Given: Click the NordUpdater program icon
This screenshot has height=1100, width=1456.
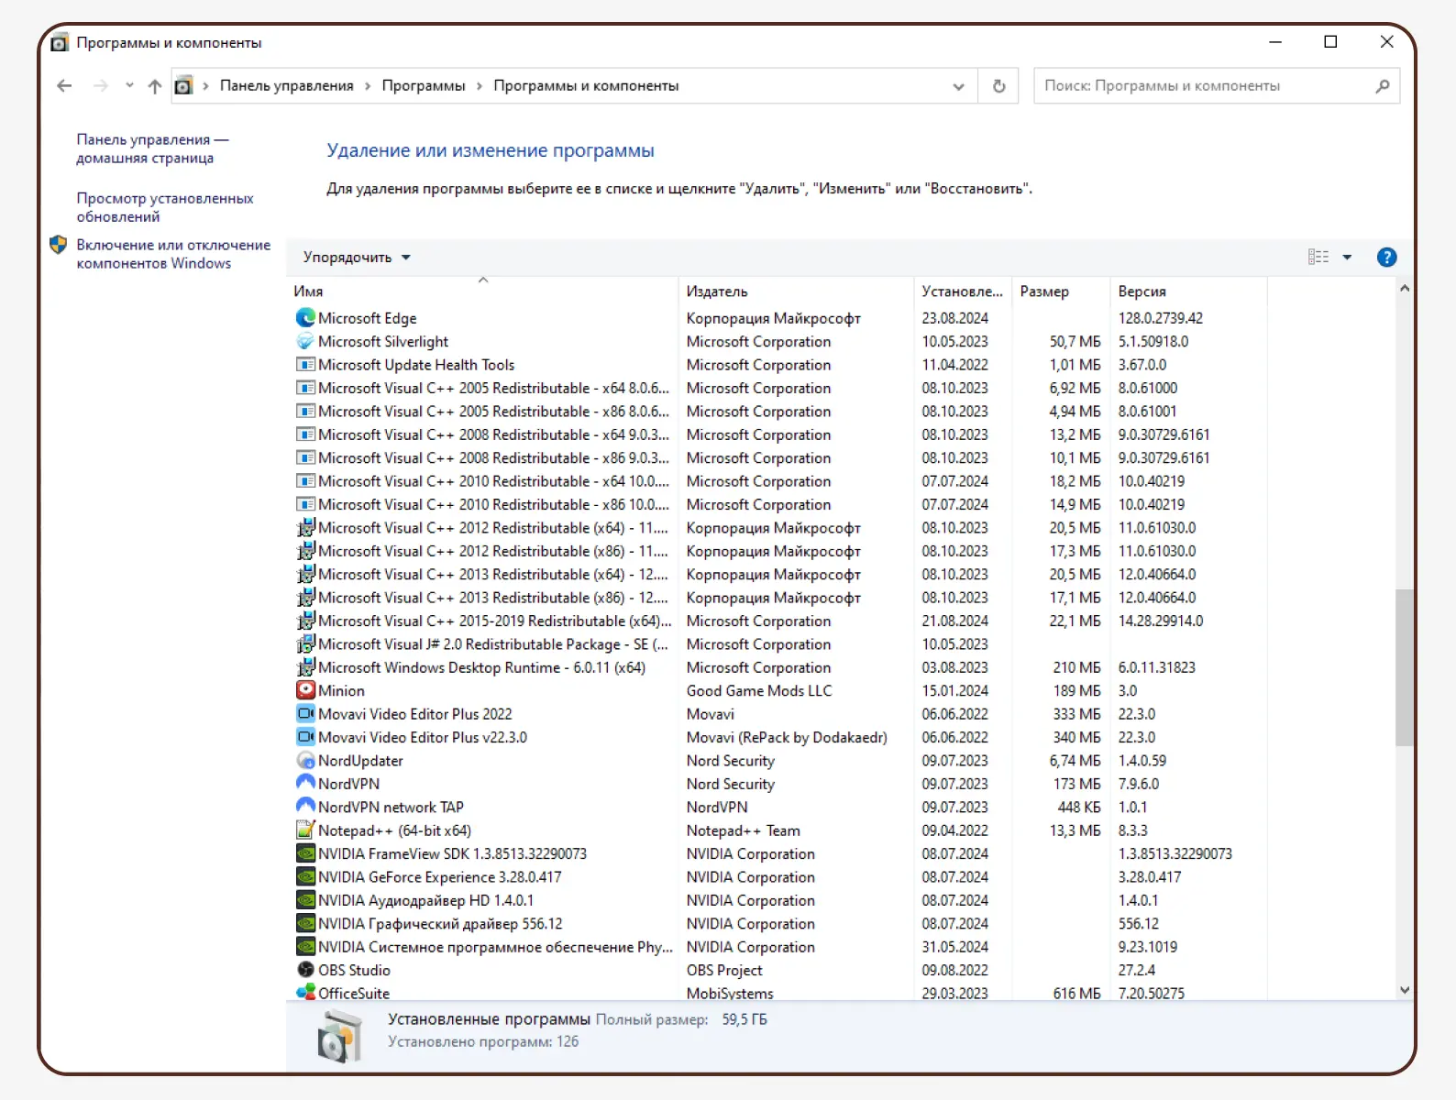Looking at the screenshot, I should click(305, 760).
